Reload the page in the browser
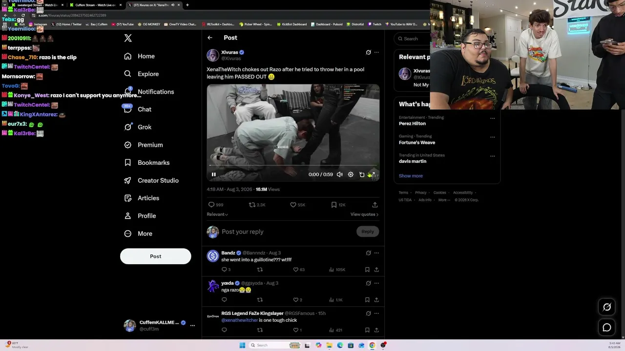This screenshot has width=625, height=351. (22, 15)
